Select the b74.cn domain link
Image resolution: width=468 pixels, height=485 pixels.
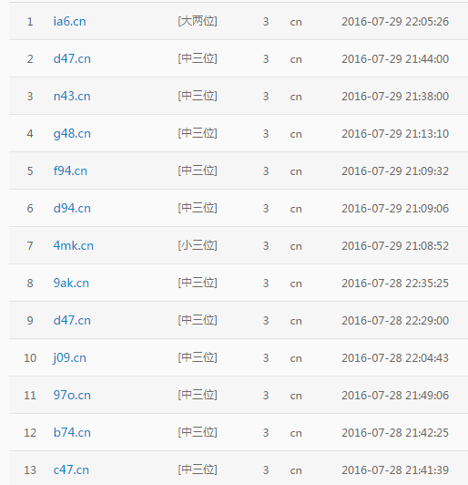(x=72, y=432)
